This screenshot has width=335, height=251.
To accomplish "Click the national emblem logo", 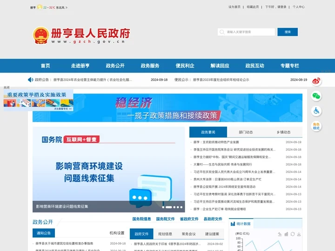I will [x=41, y=35].
